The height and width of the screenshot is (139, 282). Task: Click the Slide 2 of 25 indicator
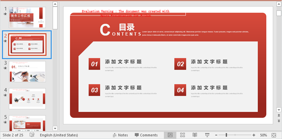coord(13,135)
